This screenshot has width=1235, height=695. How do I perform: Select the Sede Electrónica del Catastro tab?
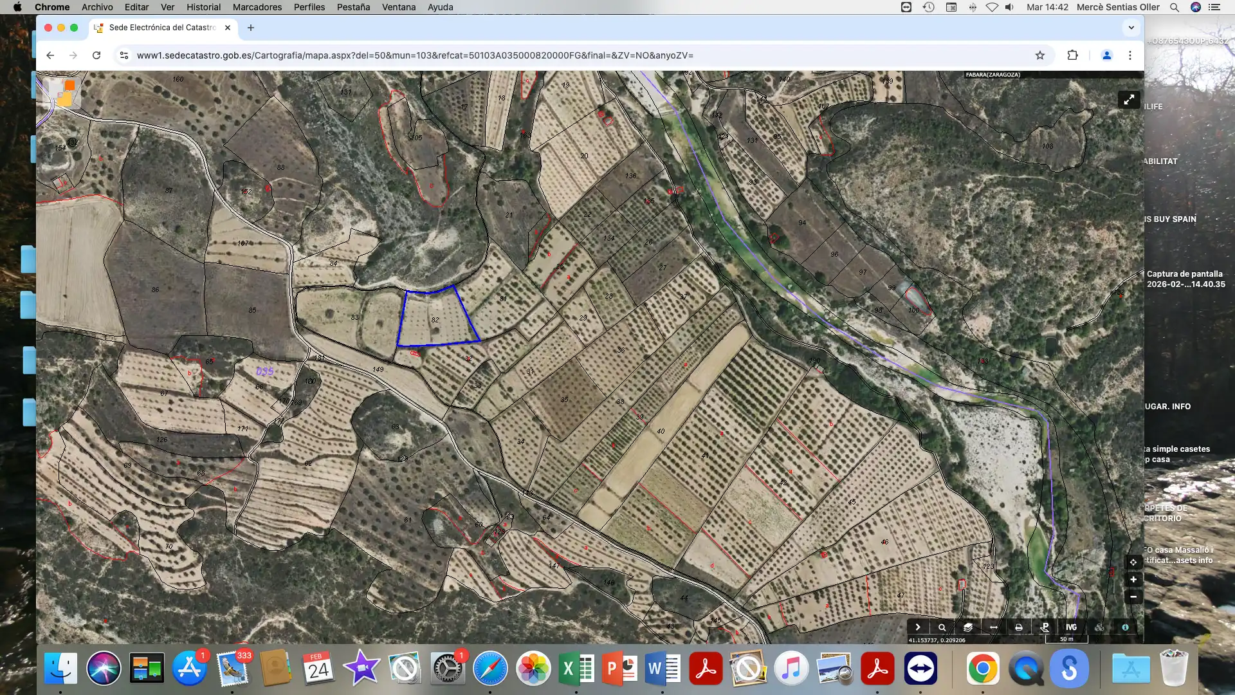[163, 28]
